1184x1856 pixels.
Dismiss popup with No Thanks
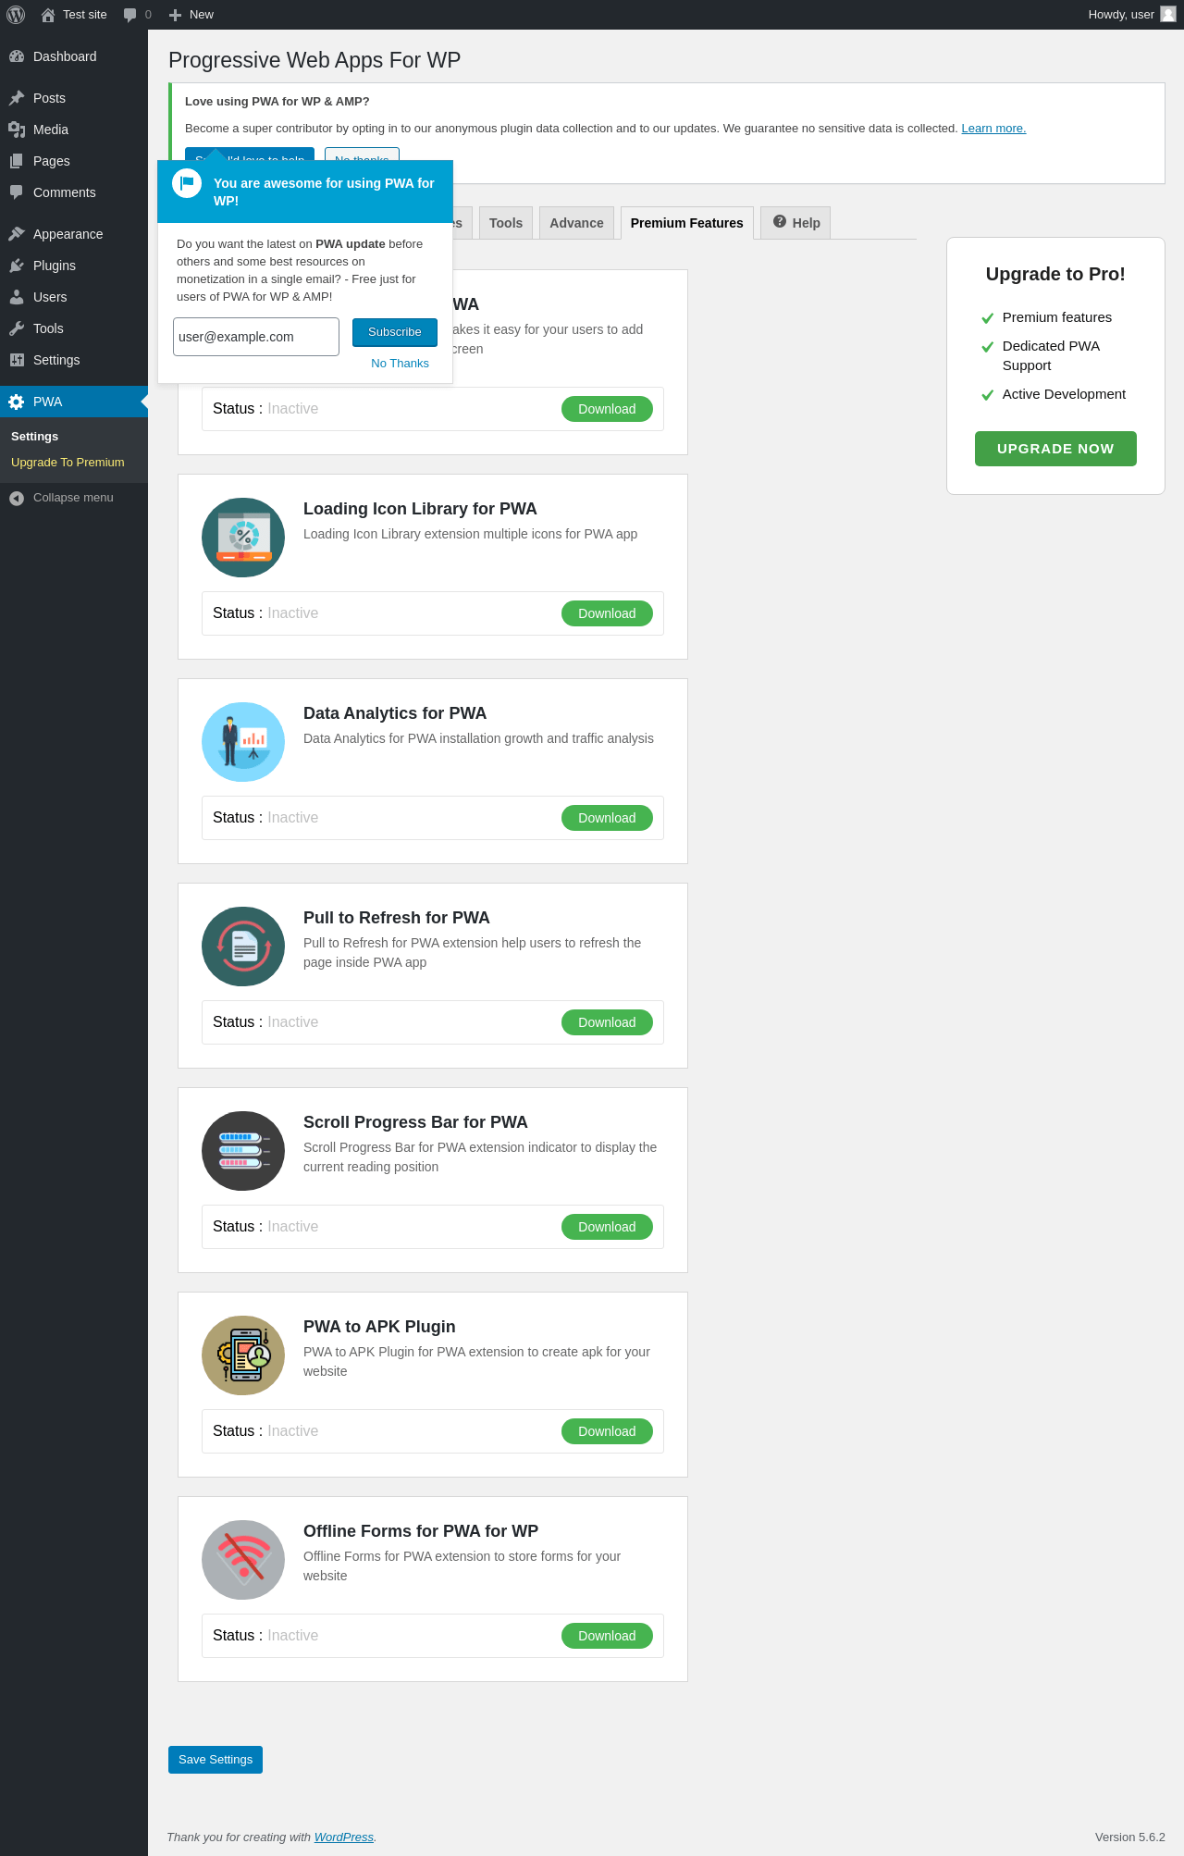(x=400, y=364)
